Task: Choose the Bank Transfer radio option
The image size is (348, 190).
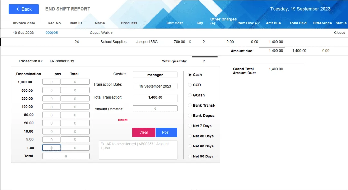Action: coord(190,105)
